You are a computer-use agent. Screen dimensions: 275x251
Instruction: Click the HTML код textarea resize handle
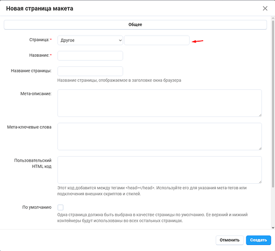260,182
